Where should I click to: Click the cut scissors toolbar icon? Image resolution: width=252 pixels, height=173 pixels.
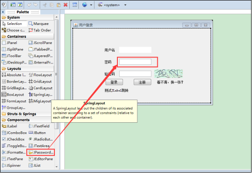(45, 5)
